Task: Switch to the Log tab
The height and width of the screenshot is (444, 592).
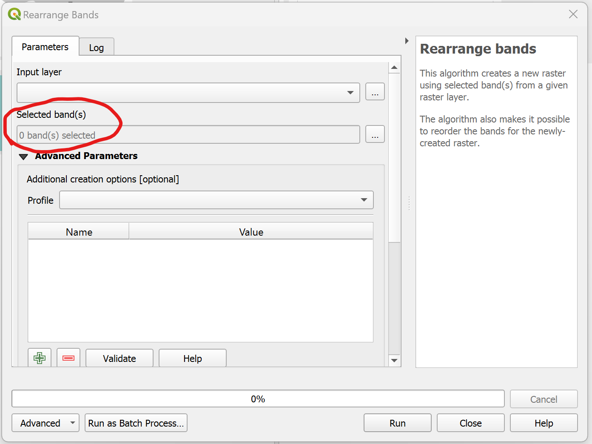Action: pyautogui.click(x=97, y=47)
